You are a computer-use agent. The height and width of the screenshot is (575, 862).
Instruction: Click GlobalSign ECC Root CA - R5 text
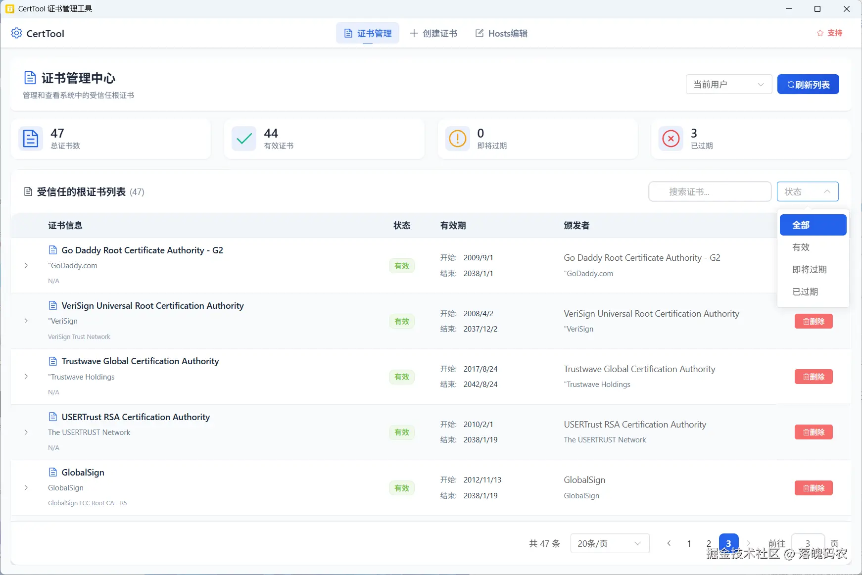click(x=87, y=503)
